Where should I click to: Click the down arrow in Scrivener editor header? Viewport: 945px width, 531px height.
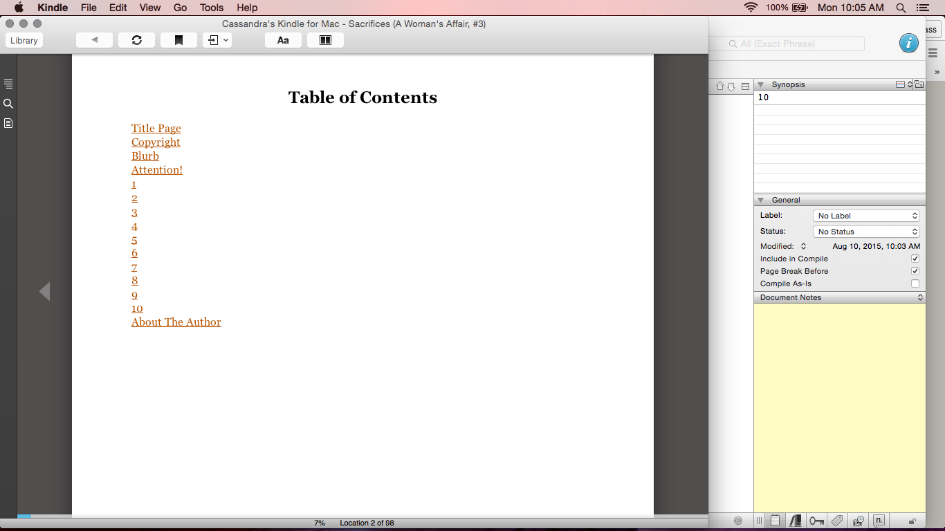point(731,86)
